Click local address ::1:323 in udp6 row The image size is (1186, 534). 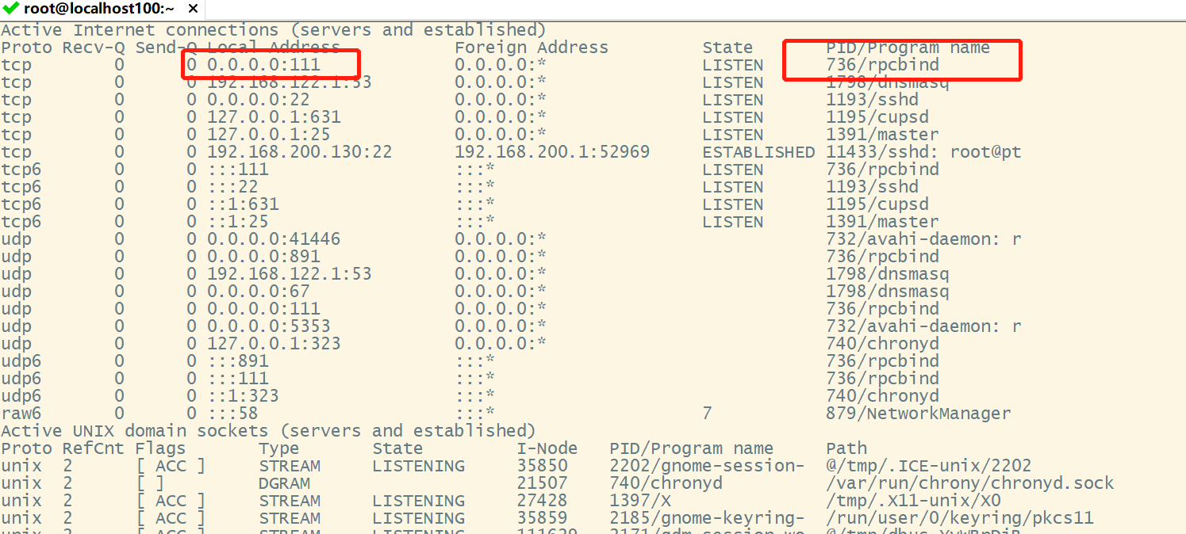click(x=243, y=396)
